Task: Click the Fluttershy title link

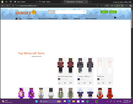Action: pyautogui.click(x=101, y=76)
